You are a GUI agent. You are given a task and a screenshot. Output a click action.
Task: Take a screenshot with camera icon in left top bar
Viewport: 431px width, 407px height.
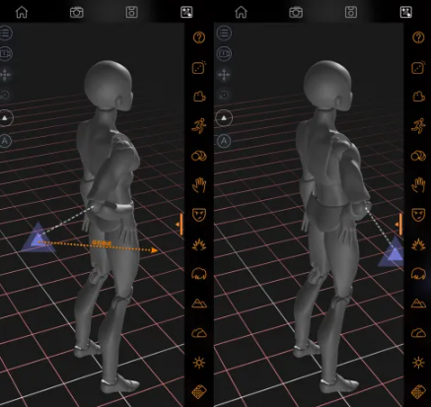[77, 12]
